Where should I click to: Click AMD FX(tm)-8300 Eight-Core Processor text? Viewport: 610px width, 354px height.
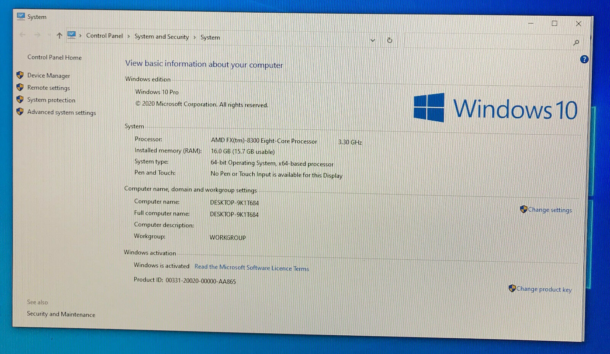(264, 141)
